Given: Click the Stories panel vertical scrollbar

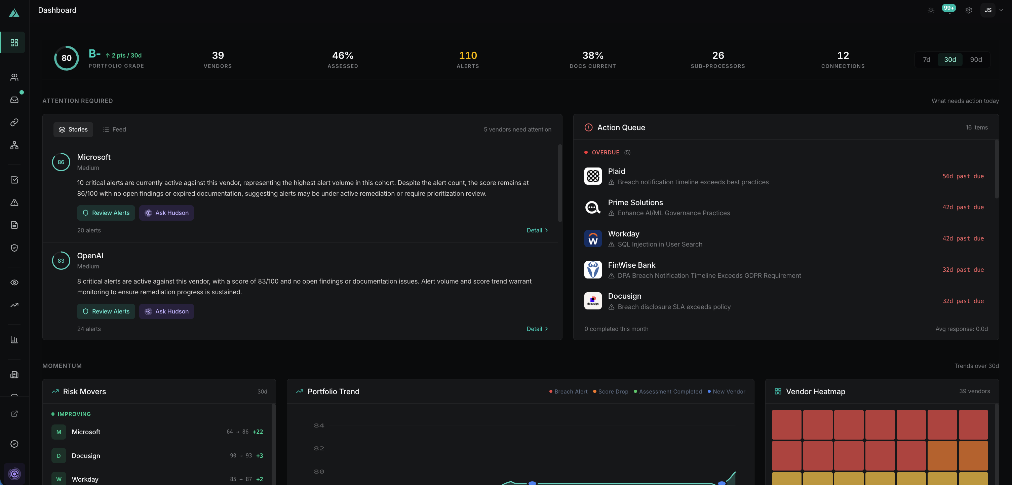Looking at the screenshot, I should click(x=560, y=183).
